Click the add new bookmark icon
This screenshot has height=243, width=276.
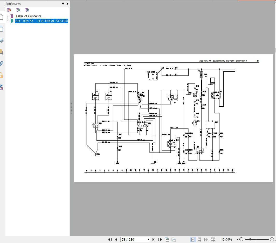point(18,10)
